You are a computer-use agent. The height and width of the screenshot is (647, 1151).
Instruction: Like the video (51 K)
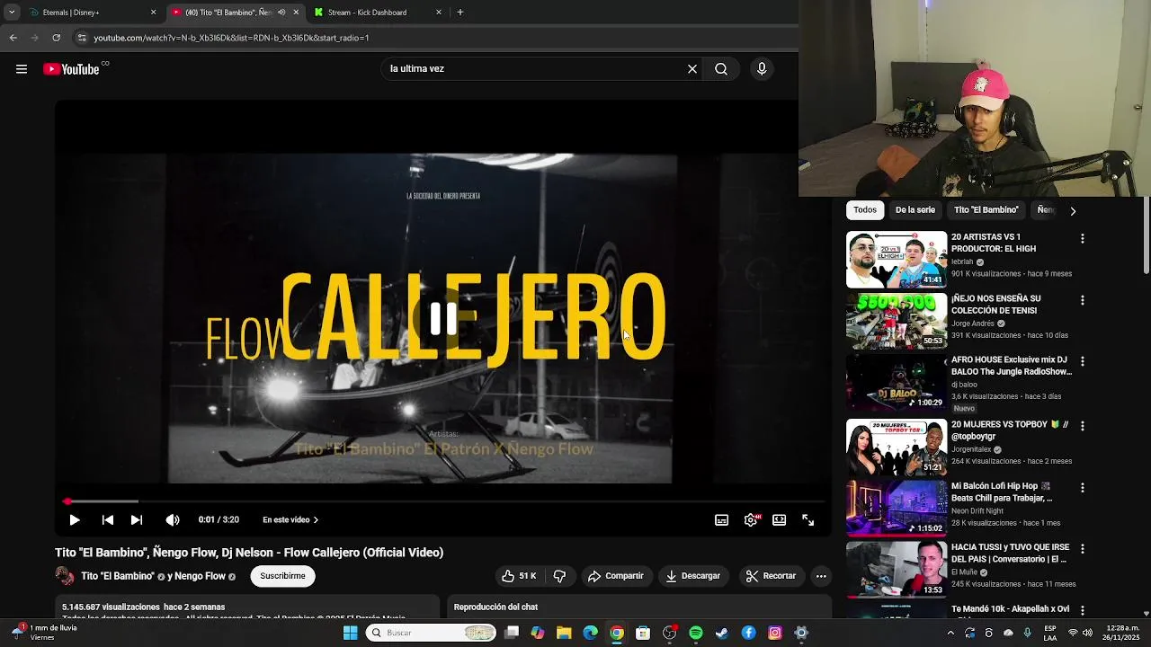(x=519, y=576)
